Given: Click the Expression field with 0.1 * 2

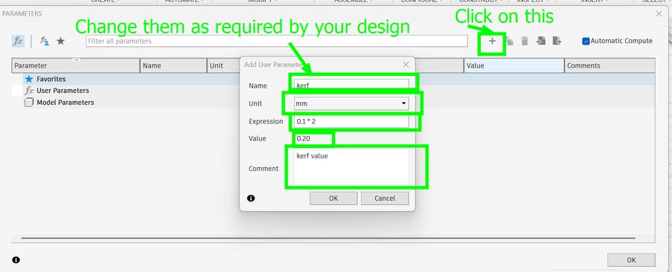Looking at the screenshot, I should click(x=351, y=121).
